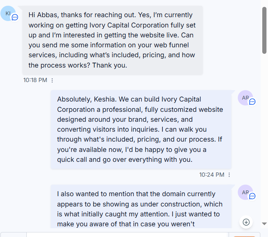Click chat badge on AR avatar beside 'Absolutely, Keshia'

[252, 102]
